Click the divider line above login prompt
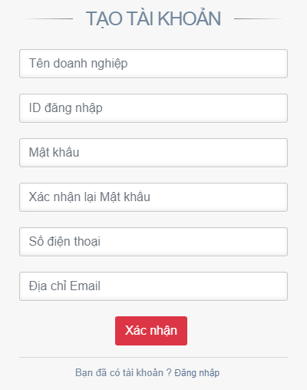 click(153, 357)
